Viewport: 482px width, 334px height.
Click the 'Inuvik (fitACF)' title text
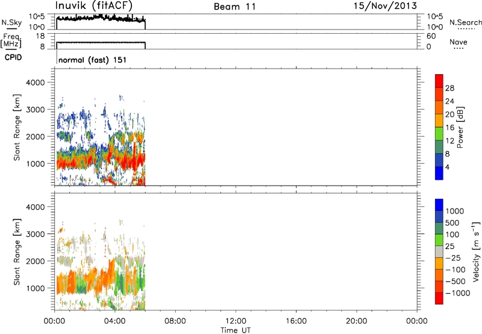(x=94, y=6)
